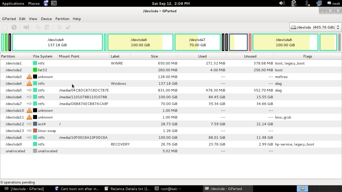Click the key lock icon on /dev/sda12
The height and width of the screenshot is (192, 342).
point(29,124)
